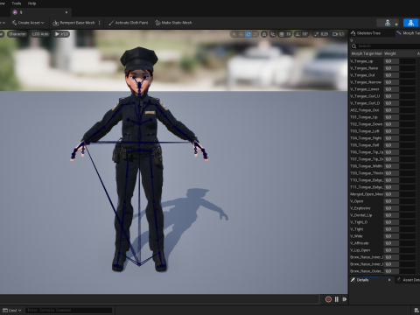The height and width of the screenshot is (315, 420).
Task: Select the V_Explosive morph target
Action: tap(360, 208)
